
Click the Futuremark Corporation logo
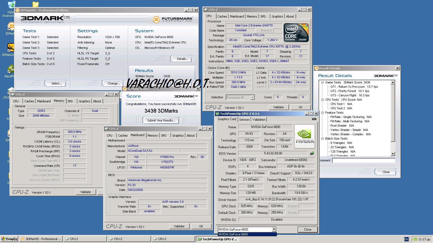(173, 19)
